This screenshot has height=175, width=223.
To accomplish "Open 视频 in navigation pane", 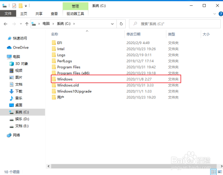I will pos(19,70).
